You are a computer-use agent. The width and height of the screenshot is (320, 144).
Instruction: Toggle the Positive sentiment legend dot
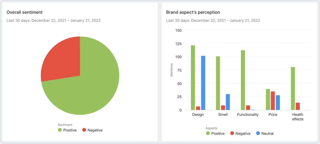[60, 130]
